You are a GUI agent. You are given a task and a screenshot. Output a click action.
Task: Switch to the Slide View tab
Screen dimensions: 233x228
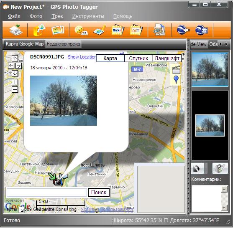pos(199,44)
